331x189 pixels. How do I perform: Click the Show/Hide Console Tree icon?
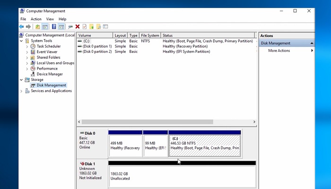tap(45, 27)
